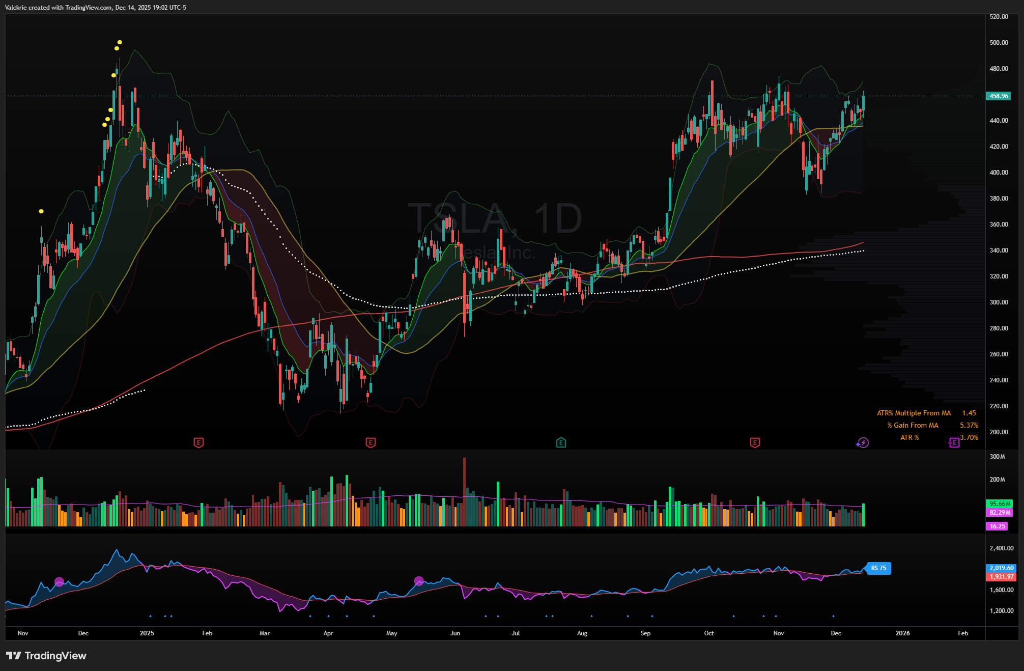Image resolution: width=1024 pixels, height=671 pixels.
Task: Click the purple circle marker near November on RS line
Action: click(59, 582)
